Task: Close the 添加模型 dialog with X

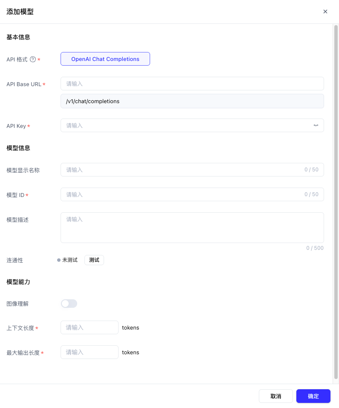Action: [x=325, y=12]
